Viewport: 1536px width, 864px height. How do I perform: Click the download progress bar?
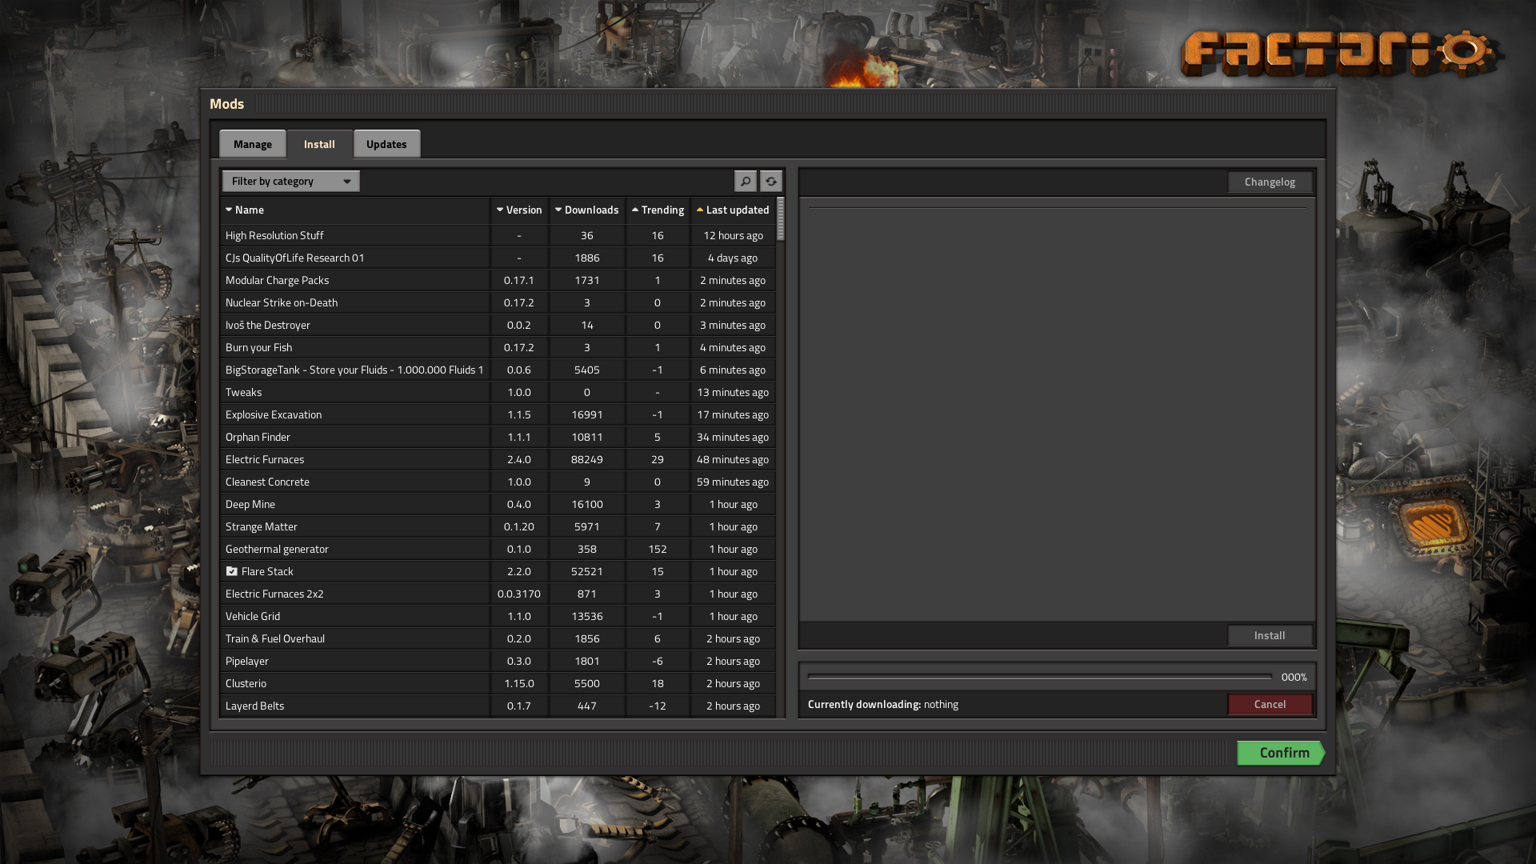click(x=1039, y=677)
